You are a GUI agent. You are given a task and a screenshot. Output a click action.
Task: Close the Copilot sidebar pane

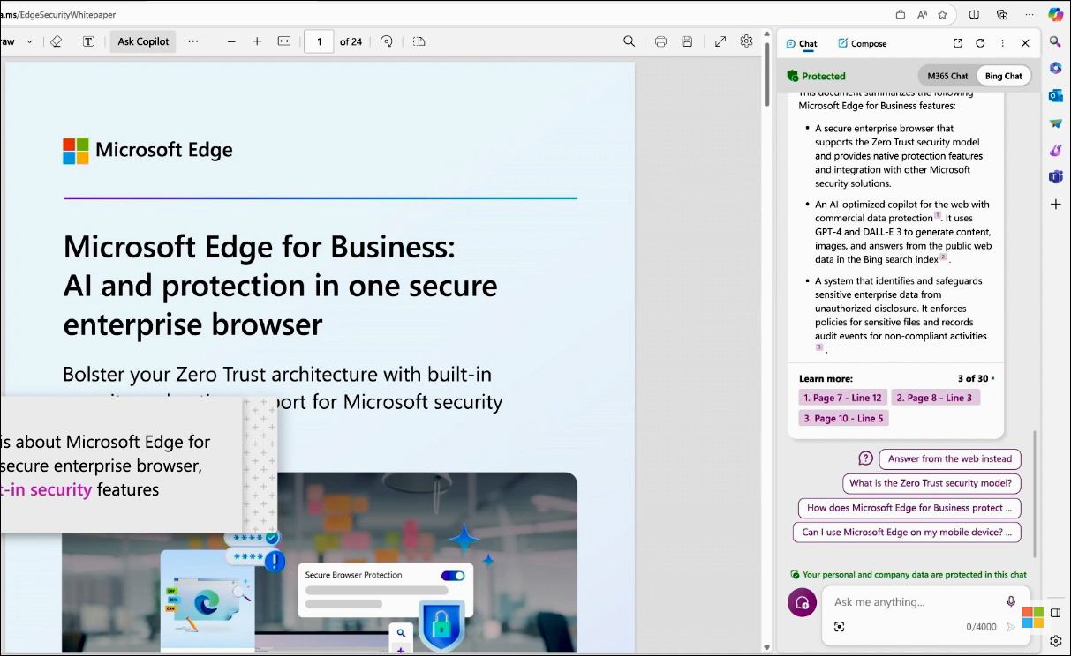point(1025,43)
